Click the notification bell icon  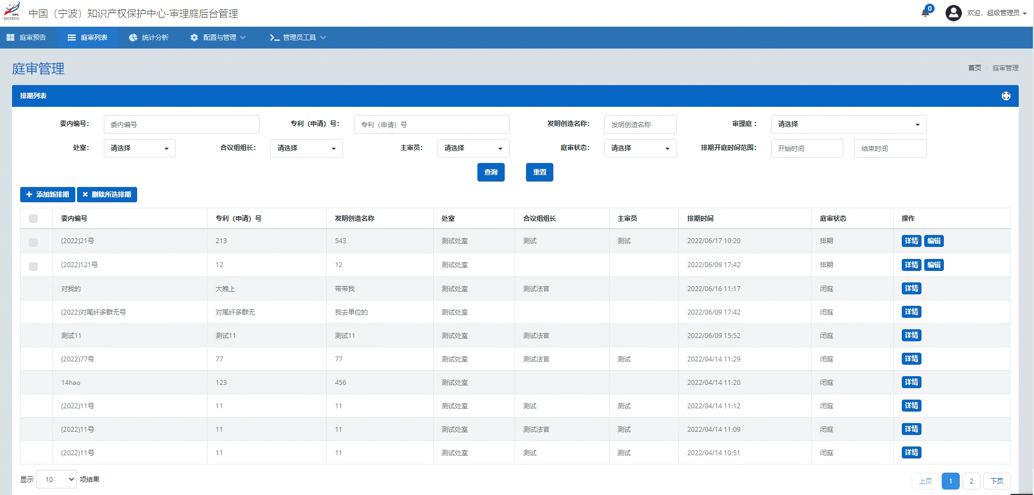point(926,12)
